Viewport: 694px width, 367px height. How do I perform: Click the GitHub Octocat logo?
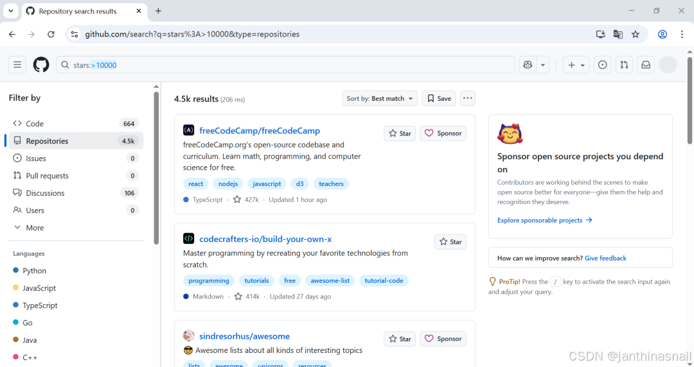[x=41, y=65]
